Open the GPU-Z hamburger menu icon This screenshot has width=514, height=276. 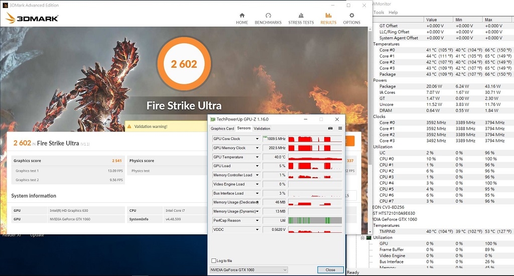pyautogui.click(x=340, y=128)
